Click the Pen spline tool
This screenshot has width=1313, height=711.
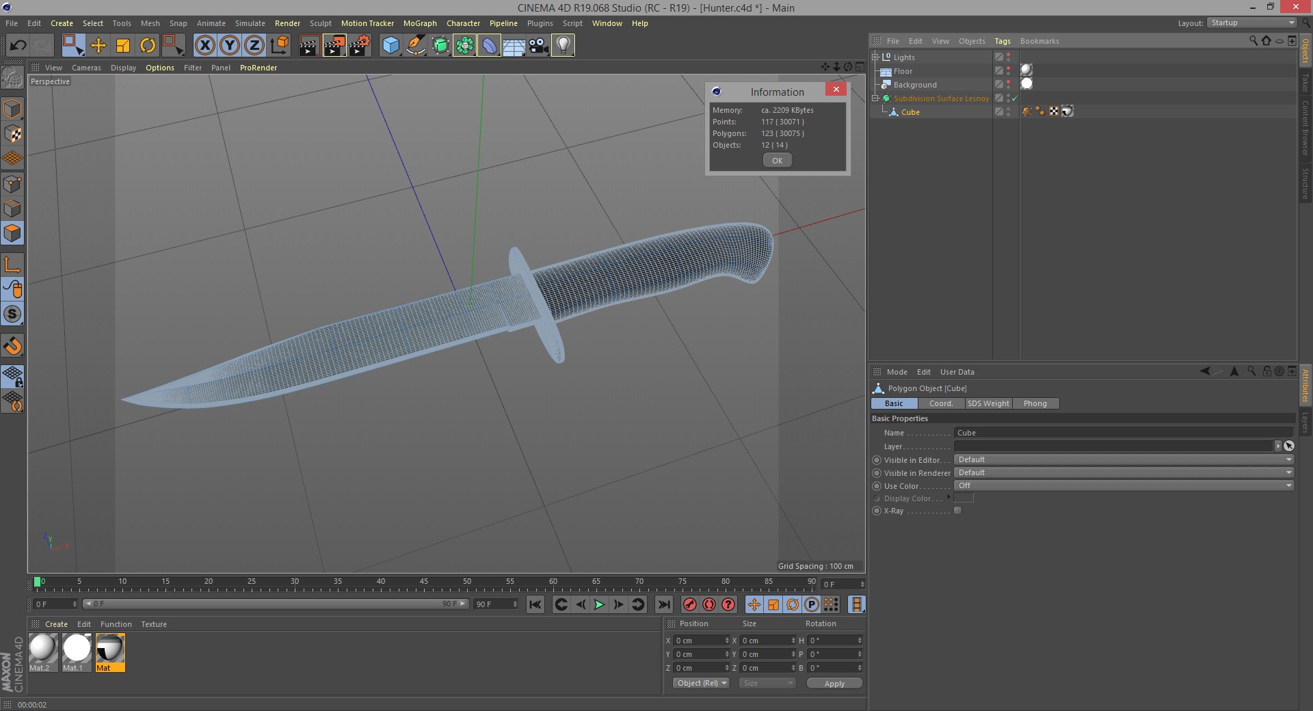tap(415, 46)
